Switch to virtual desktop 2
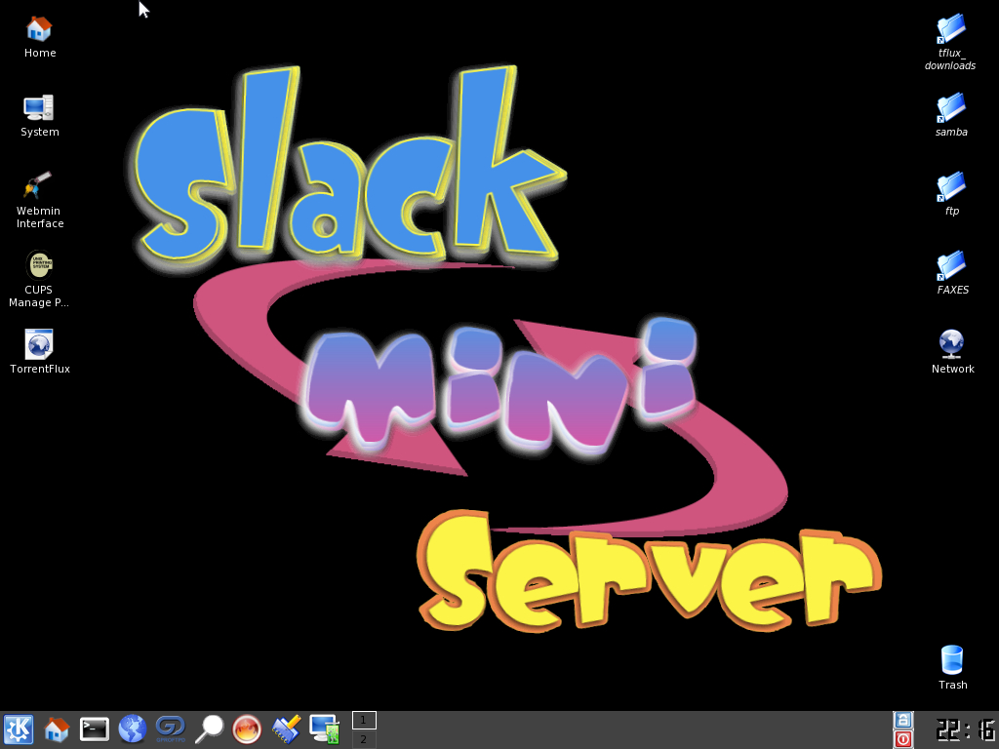Viewport: 999px width, 749px height. [x=363, y=739]
